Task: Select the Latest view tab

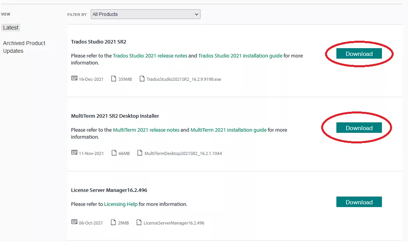Action: click(x=11, y=28)
